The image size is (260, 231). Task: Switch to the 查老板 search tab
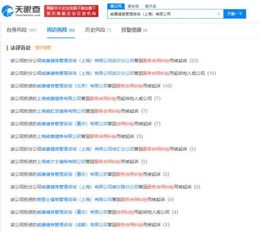click(x=133, y=6)
